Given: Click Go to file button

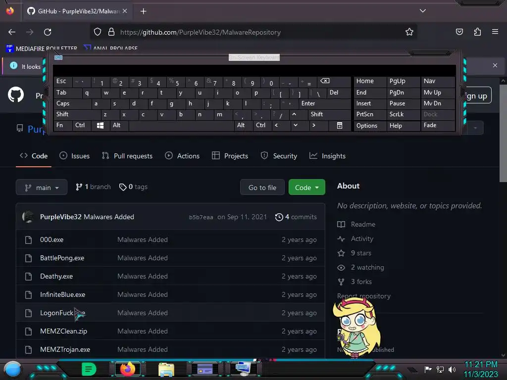Looking at the screenshot, I should 262,188.
